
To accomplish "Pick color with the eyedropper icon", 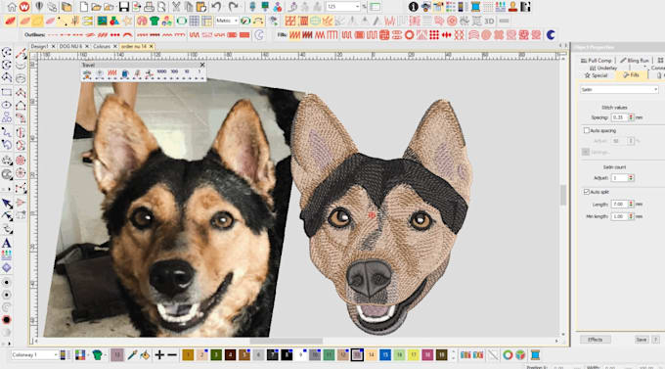I will [x=132, y=354].
